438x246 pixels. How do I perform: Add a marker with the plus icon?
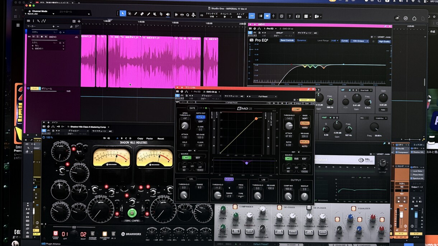coord(53,26)
